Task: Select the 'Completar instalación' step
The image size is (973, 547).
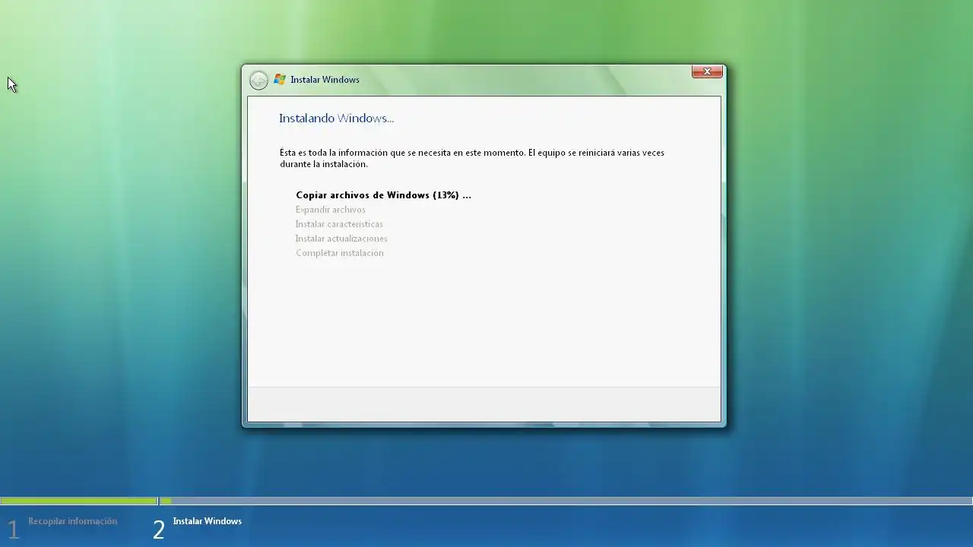Action: [x=340, y=253]
